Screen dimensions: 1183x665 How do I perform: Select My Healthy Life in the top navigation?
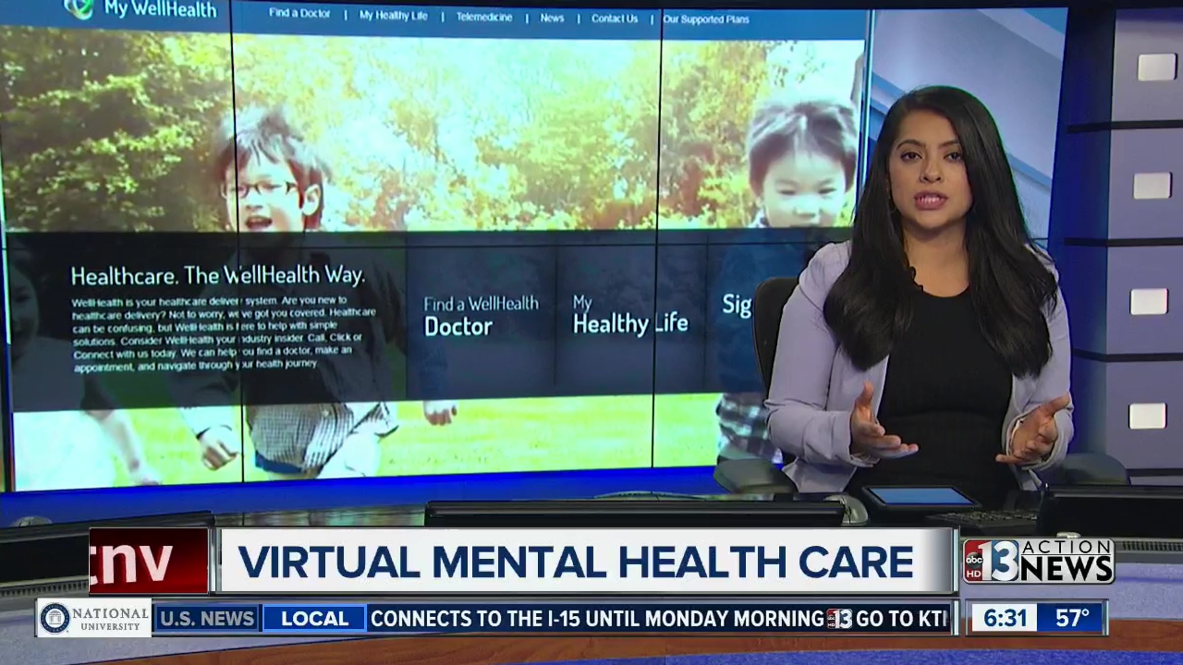393,16
